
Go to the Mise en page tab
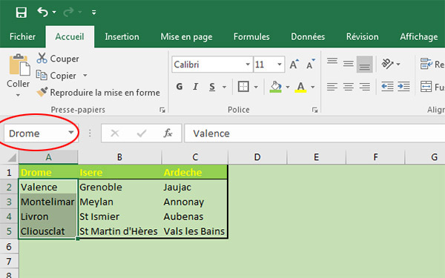point(186,37)
